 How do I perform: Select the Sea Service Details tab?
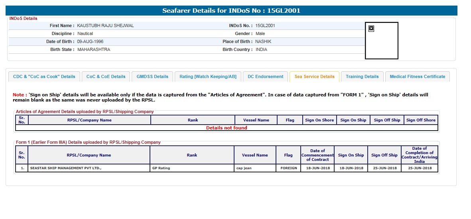(314, 76)
